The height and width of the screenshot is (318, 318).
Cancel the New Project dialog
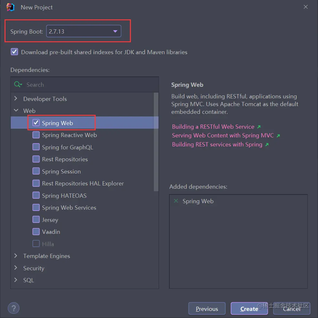tap(291, 309)
